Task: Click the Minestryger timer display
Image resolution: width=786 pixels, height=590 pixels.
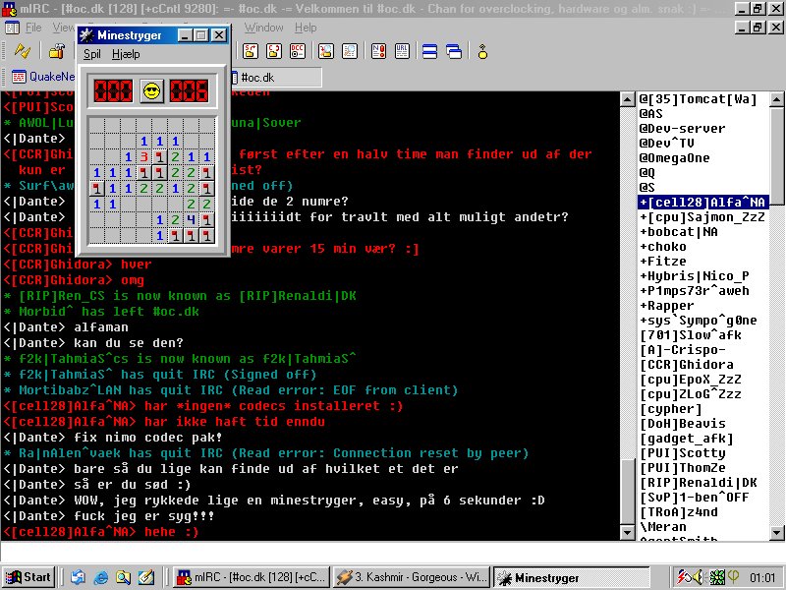Action: (x=189, y=90)
